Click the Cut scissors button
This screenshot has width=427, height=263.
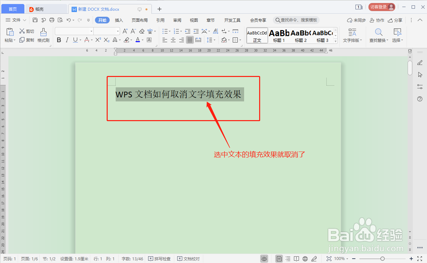[27, 31]
